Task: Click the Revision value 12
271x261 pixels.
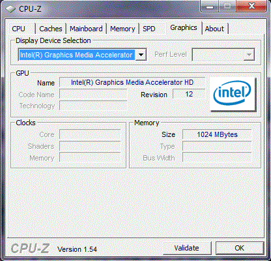Action: click(189, 95)
